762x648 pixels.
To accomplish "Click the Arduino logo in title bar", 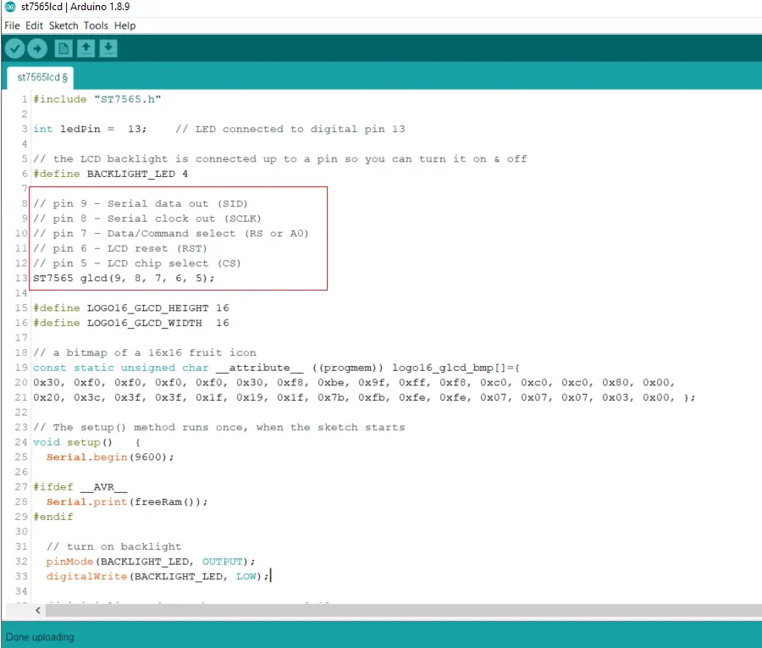I will click(10, 8).
